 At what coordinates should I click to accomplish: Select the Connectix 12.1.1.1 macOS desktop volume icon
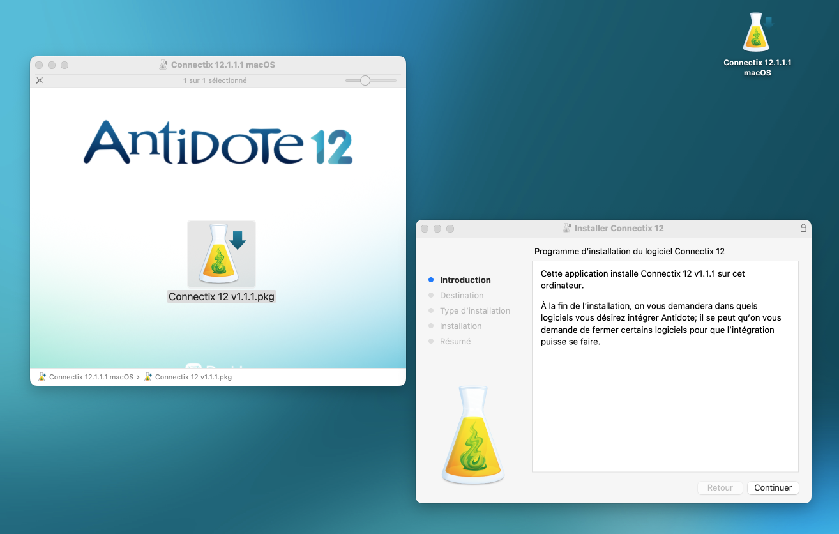[757, 33]
